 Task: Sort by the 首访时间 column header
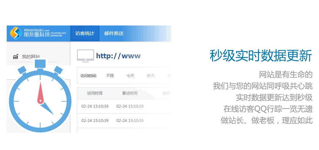click(x=130, y=93)
